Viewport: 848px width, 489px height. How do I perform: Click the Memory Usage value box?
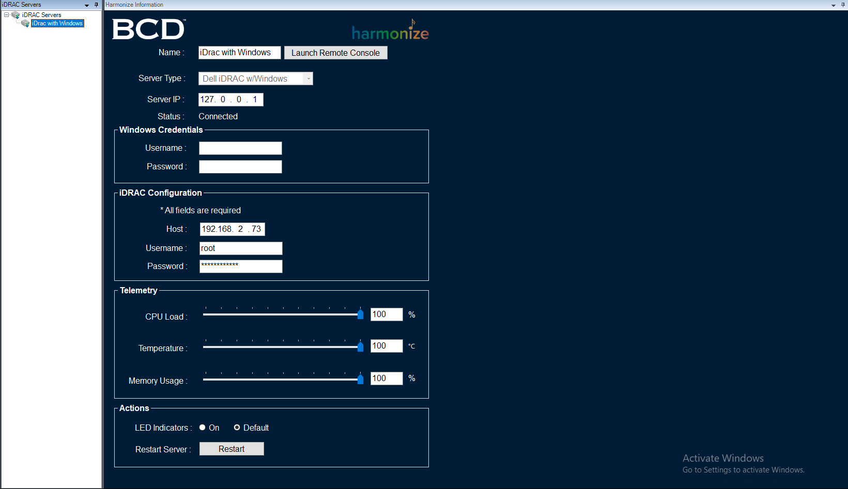pyautogui.click(x=387, y=378)
